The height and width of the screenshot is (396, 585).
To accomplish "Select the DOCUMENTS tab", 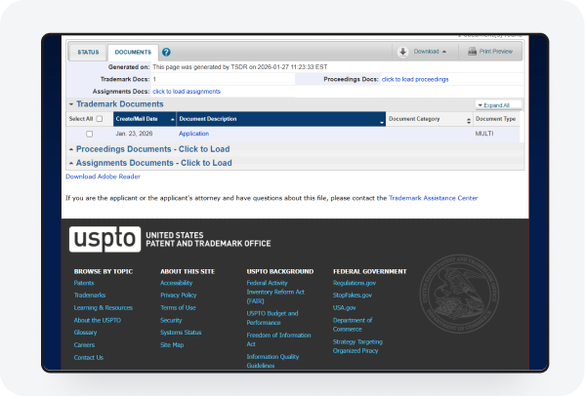I will (133, 52).
